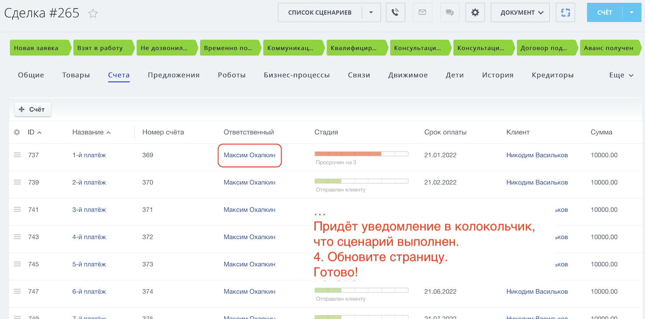Click row menu icon for invoice 737
Viewport: 645px width, 319px height.
coord(17,155)
